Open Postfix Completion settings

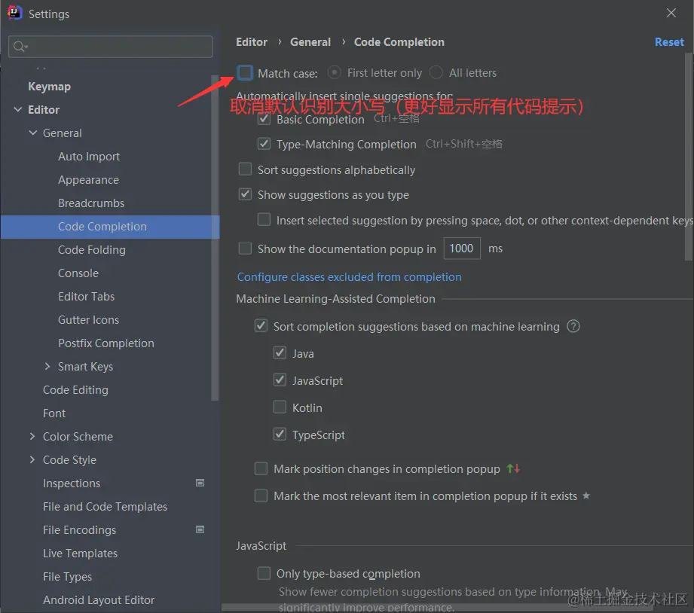tap(105, 343)
